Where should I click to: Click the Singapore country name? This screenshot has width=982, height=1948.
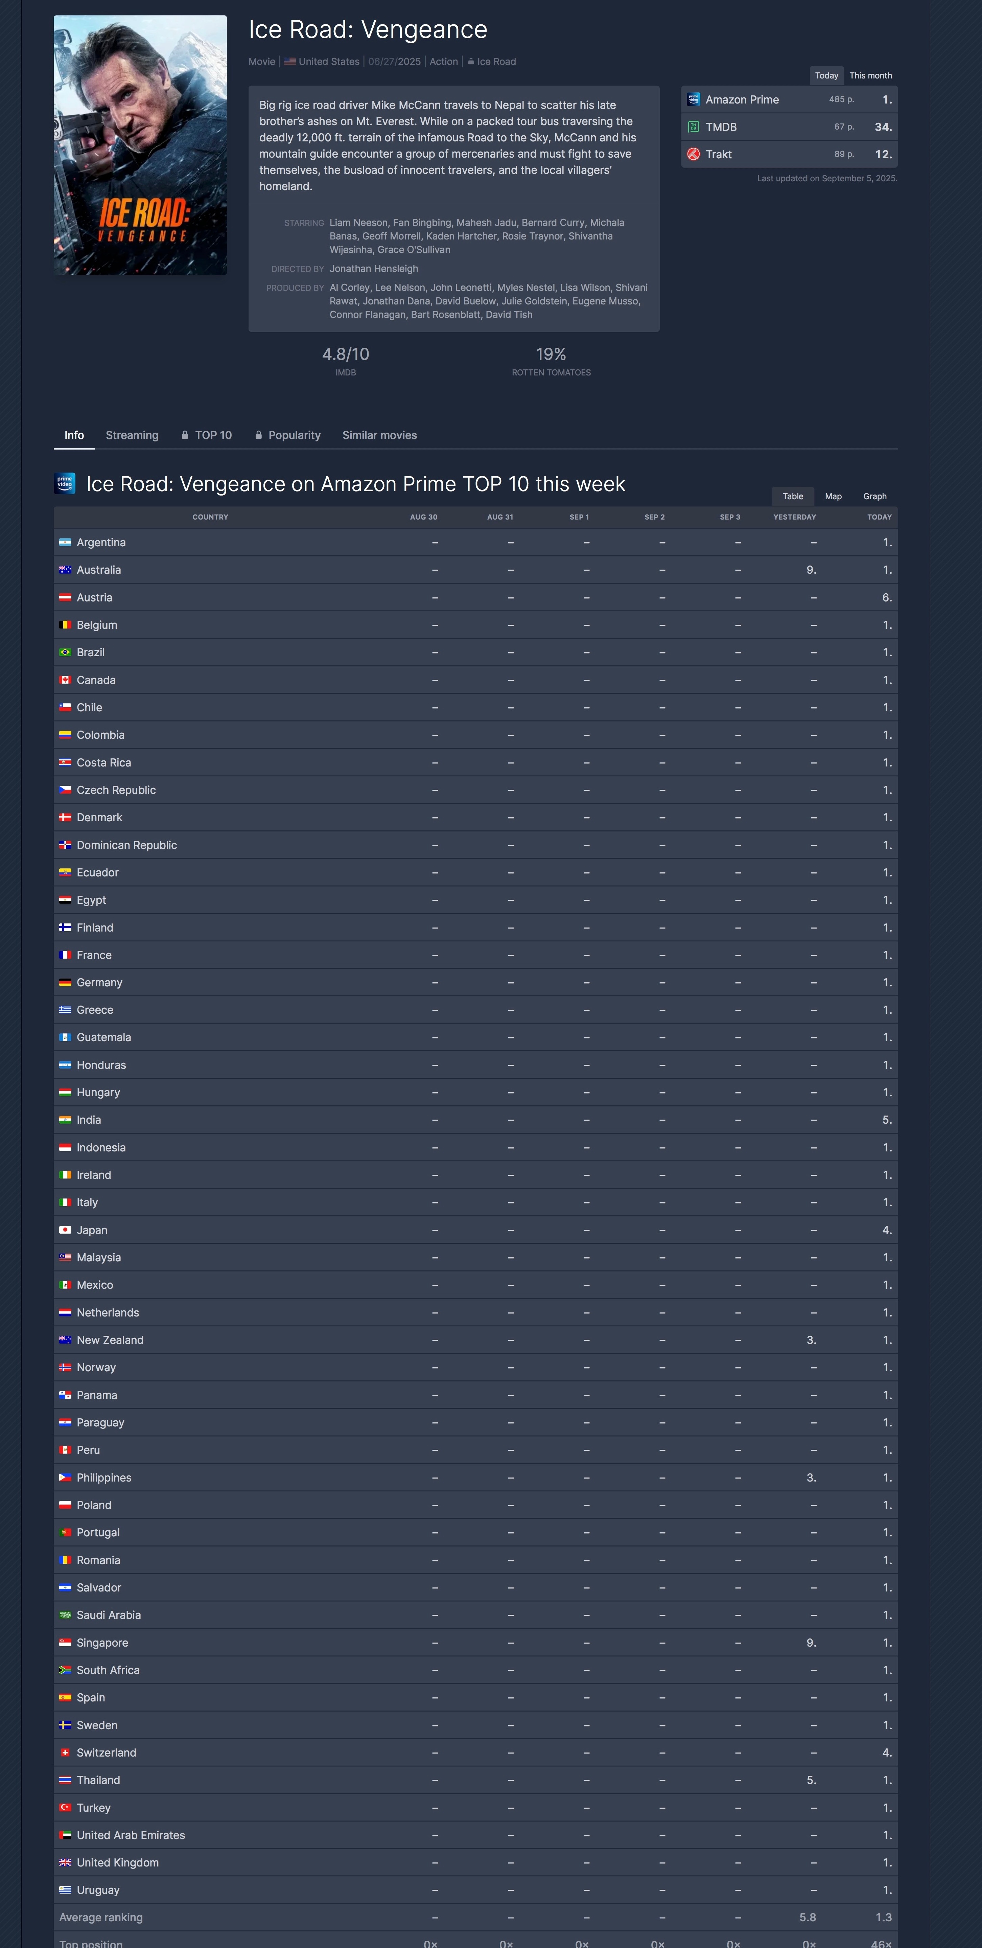point(103,1643)
